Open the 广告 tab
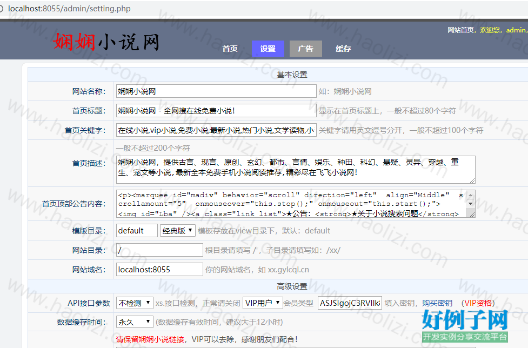Image resolution: width=528 pixels, height=348 pixels. pyautogui.click(x=306, y=49)
